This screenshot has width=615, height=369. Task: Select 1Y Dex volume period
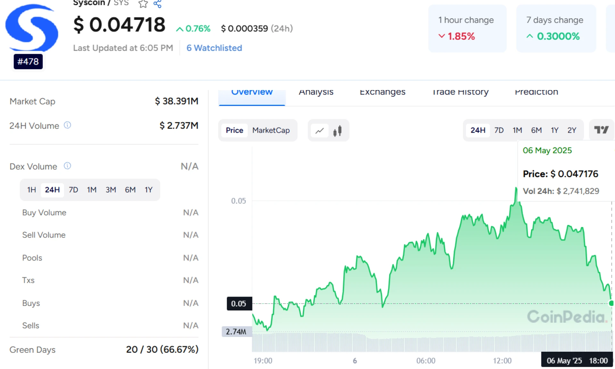(148, 190)
